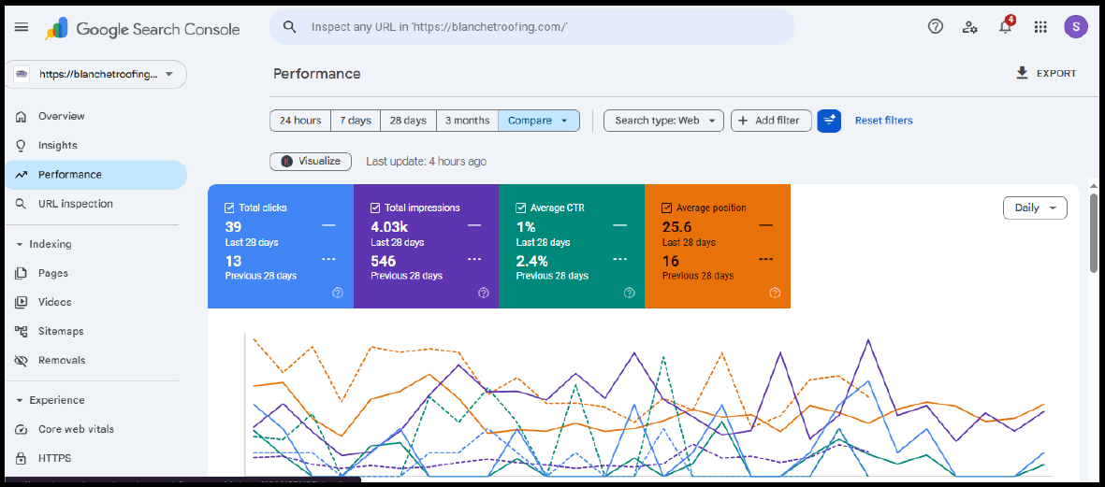The height and width of the screenshot is (487, 1105).
Task: Open the account avatar S
Action: 1075,27
